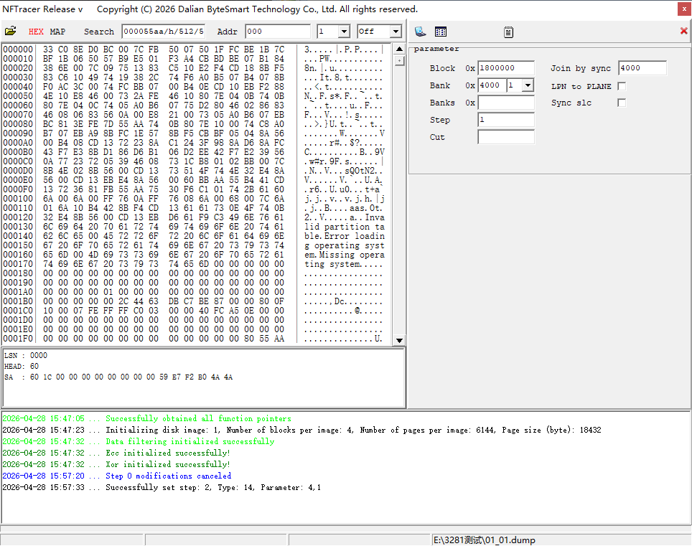Select hex row at offset 000000

click(x=194, y=50)
